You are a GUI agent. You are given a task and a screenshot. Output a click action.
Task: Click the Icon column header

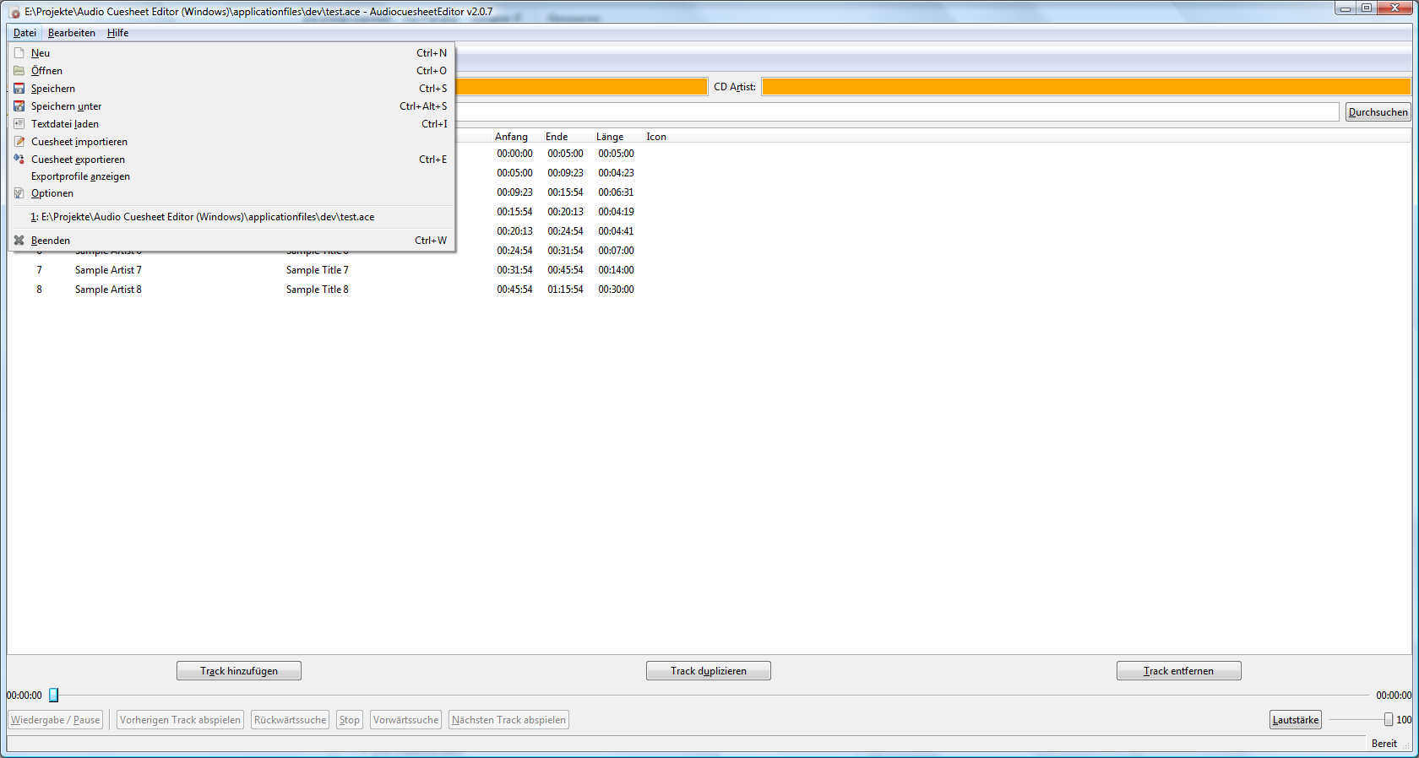click(656, 137)
